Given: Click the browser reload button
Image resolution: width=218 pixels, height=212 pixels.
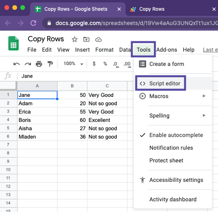Looking at the screenshot, I should (x=33, y=23).
